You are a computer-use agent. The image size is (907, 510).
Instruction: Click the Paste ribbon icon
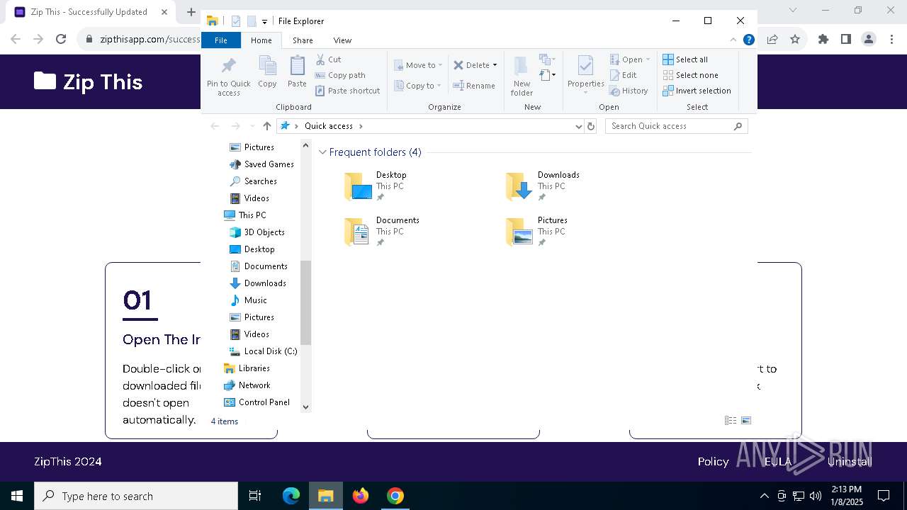(297, 72)
